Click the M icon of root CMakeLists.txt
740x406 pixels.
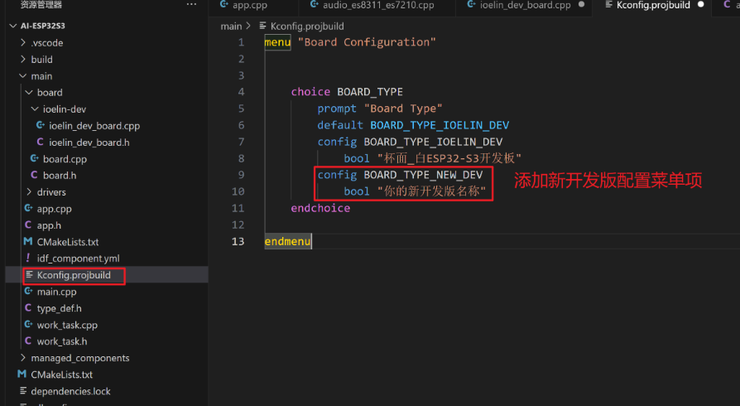tap(22, 375)
